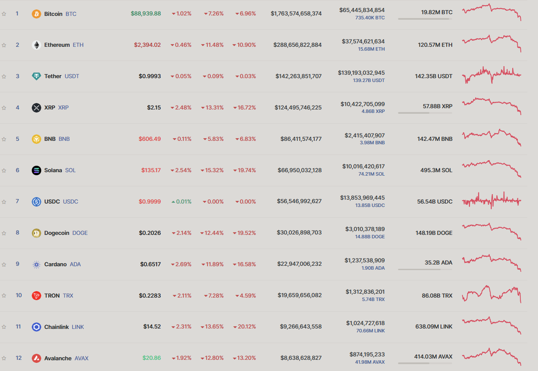The width and height of the screenshot is (538, 371).
Task: Star the Solana row for watchlist
Action: [4, 170]
